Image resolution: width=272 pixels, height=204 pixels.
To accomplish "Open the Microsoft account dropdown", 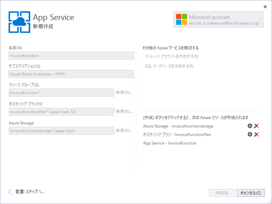I will (218, 19).
